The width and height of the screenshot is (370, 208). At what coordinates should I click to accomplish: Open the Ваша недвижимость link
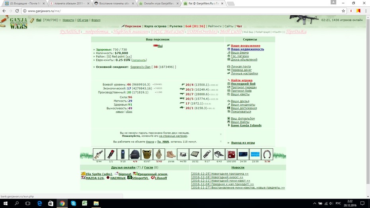tap(247, 49)
